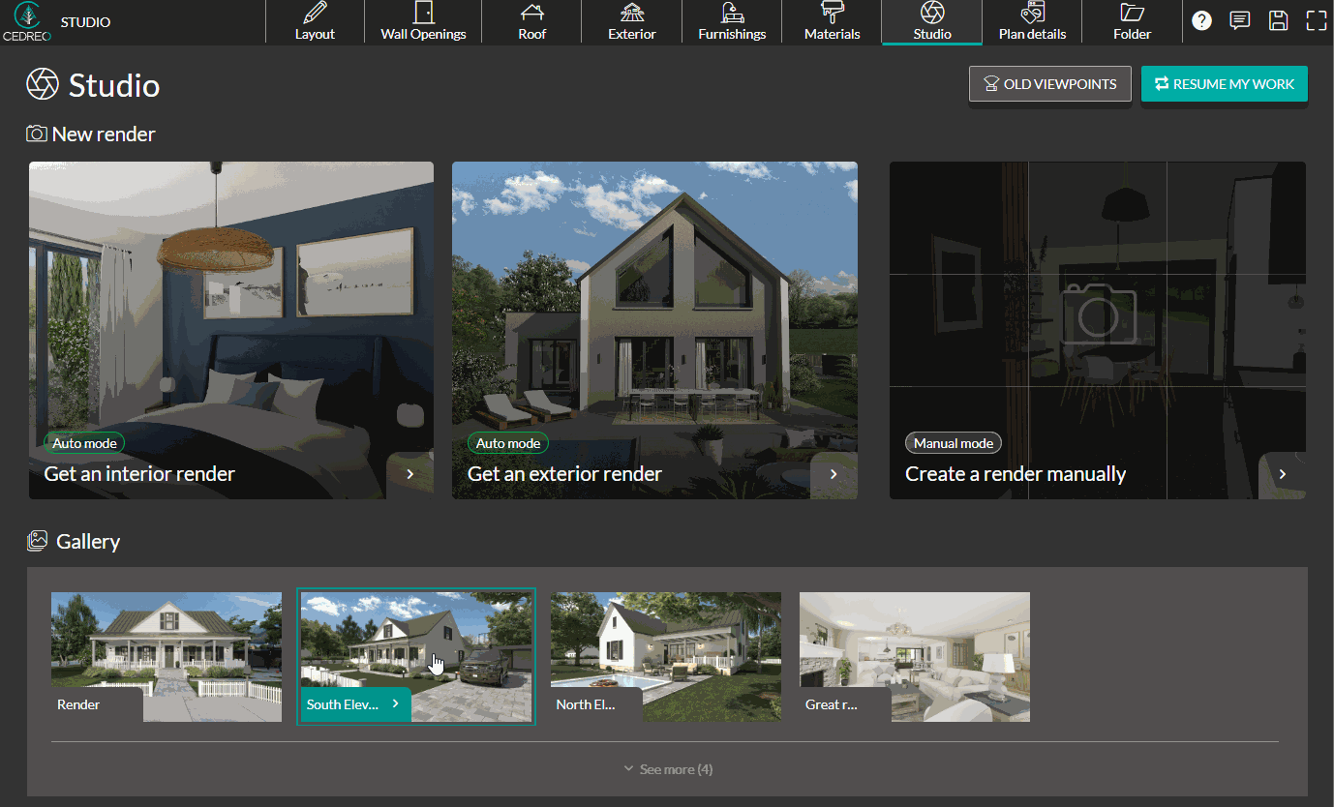Viewport: 1334px width, 807px height.
Task: Expand gallery with See more (4)
Action: (667, 769)
